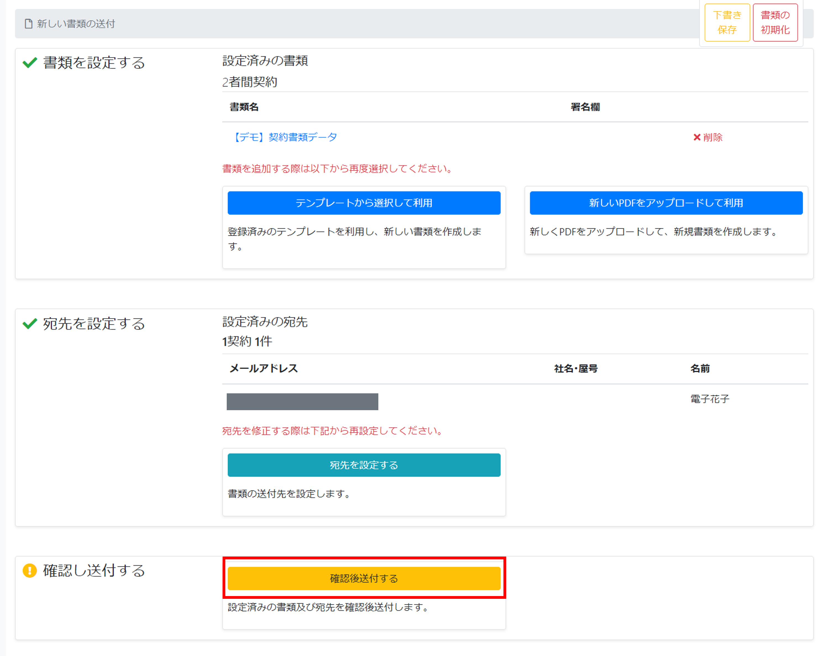Click the green checkmark next to 書類を設定する

[x=30, y=62]
